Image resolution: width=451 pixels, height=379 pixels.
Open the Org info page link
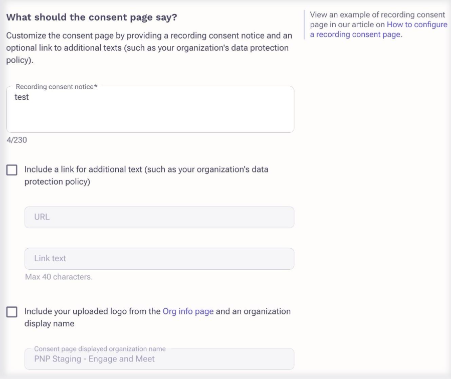(x=188, y=311)
